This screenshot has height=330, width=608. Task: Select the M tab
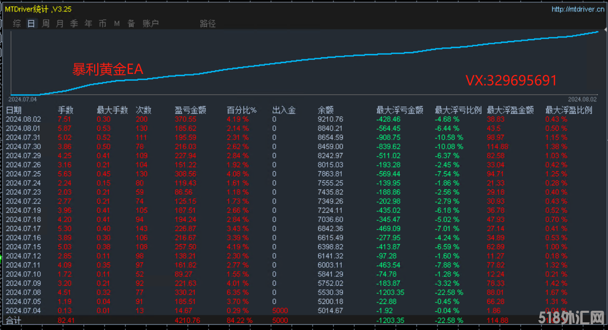click(x=117, y=23)
